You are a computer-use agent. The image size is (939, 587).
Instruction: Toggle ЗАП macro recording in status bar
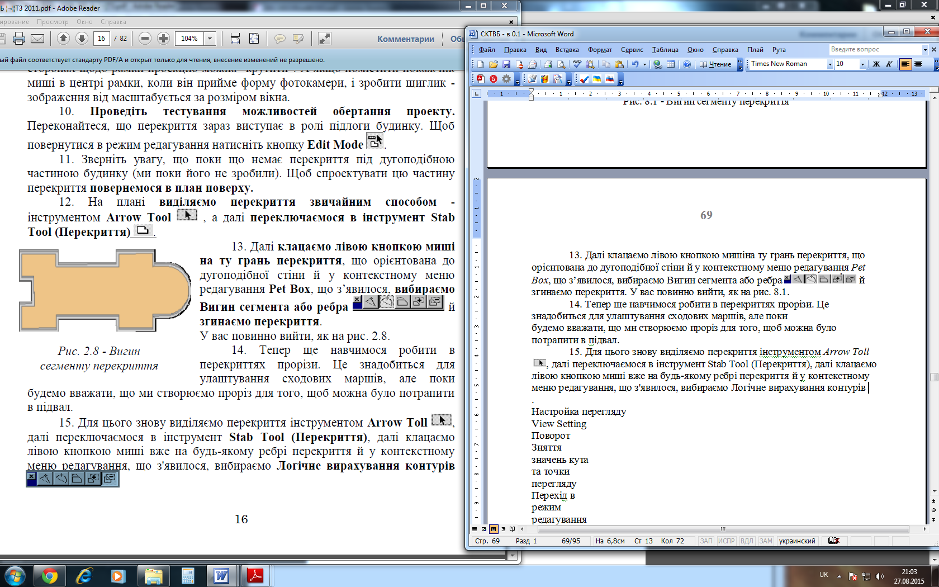click(706, 541)
